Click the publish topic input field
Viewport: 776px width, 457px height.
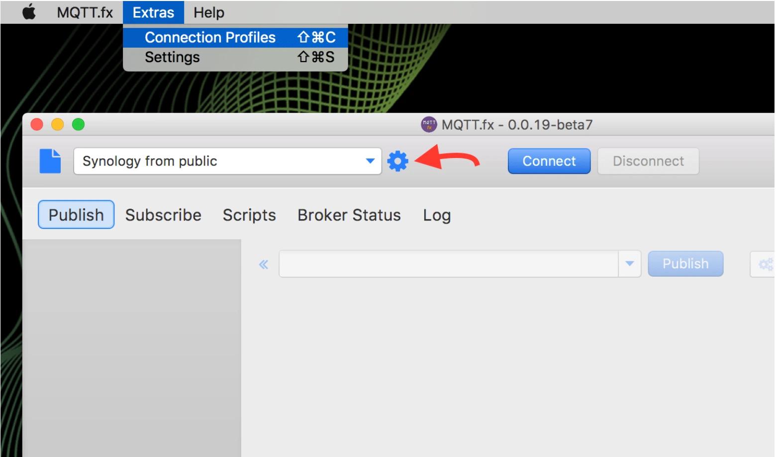pyautogui.click(x=448, y=264)
